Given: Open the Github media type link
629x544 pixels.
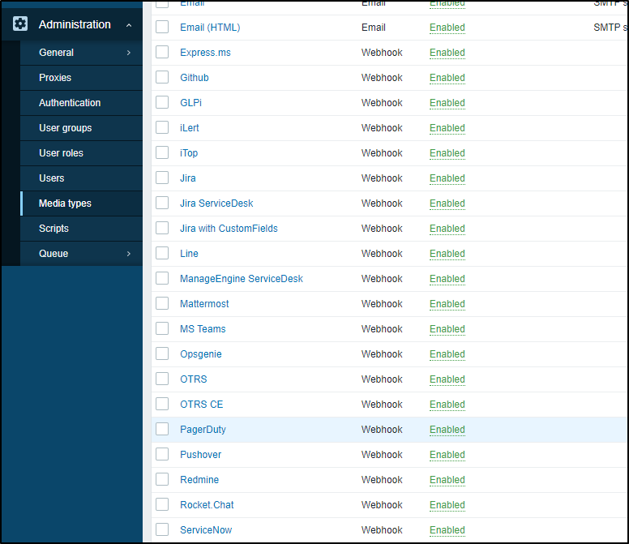Looking at the screenshot, I should [195, 78].
